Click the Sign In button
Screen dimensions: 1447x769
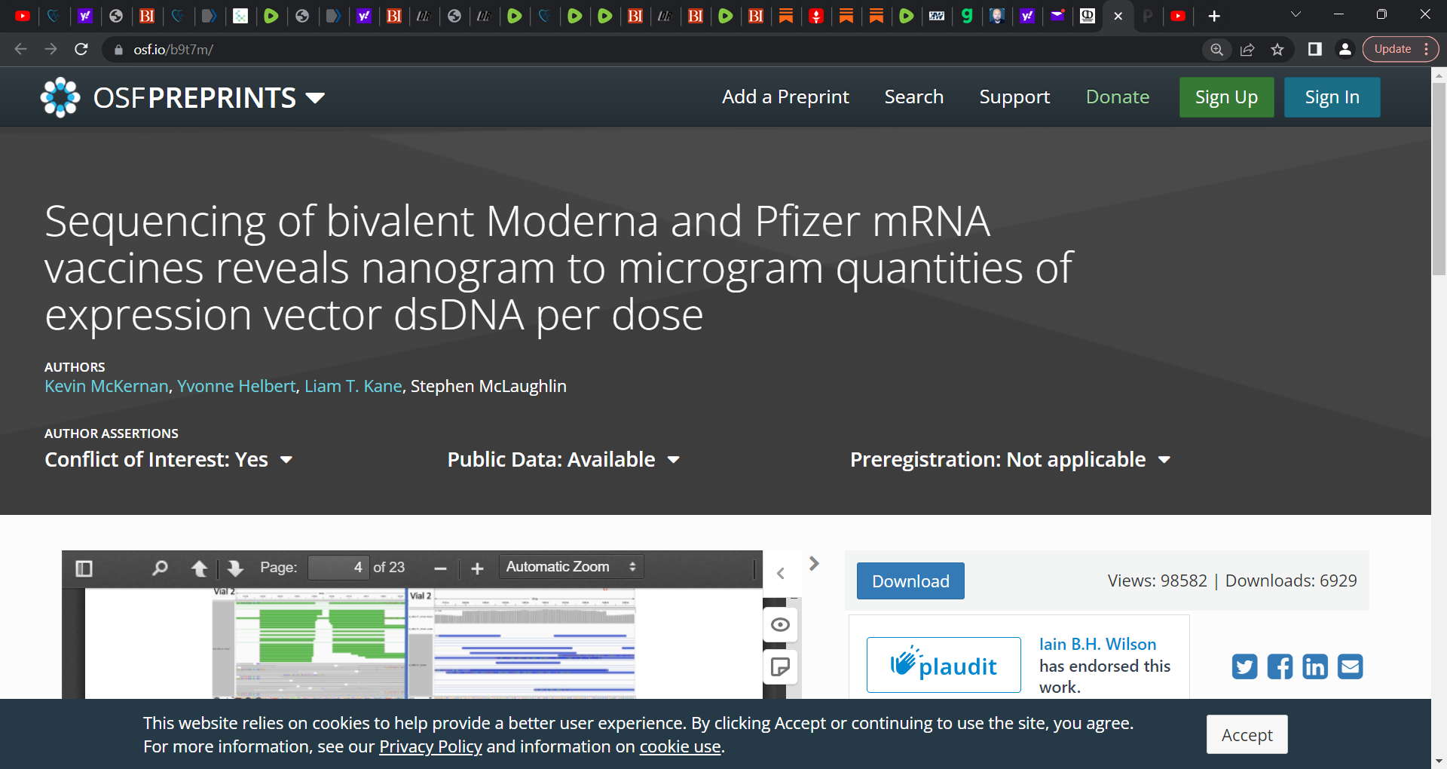tap(1332, 97)
